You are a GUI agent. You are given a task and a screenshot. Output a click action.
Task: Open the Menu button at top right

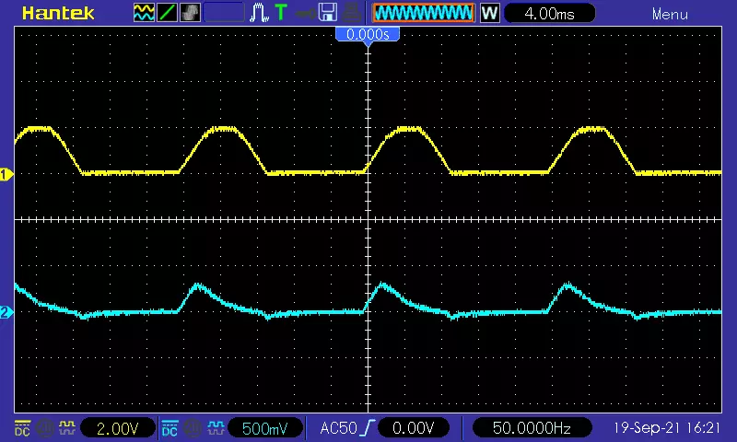pyautogui.click(x=670, y=14)
